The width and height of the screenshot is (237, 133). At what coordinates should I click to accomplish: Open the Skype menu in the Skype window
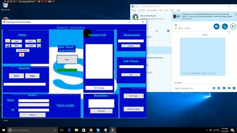tap(133, 10)
